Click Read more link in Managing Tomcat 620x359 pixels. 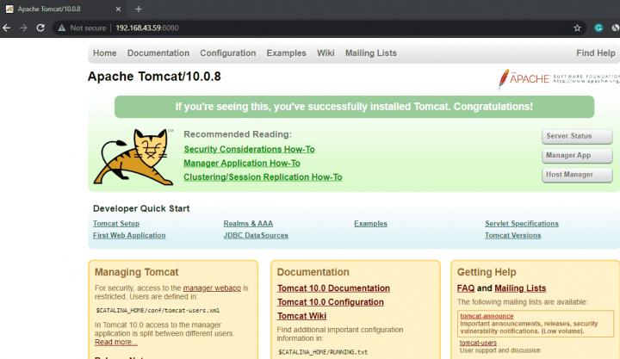(x=116, y=342)
